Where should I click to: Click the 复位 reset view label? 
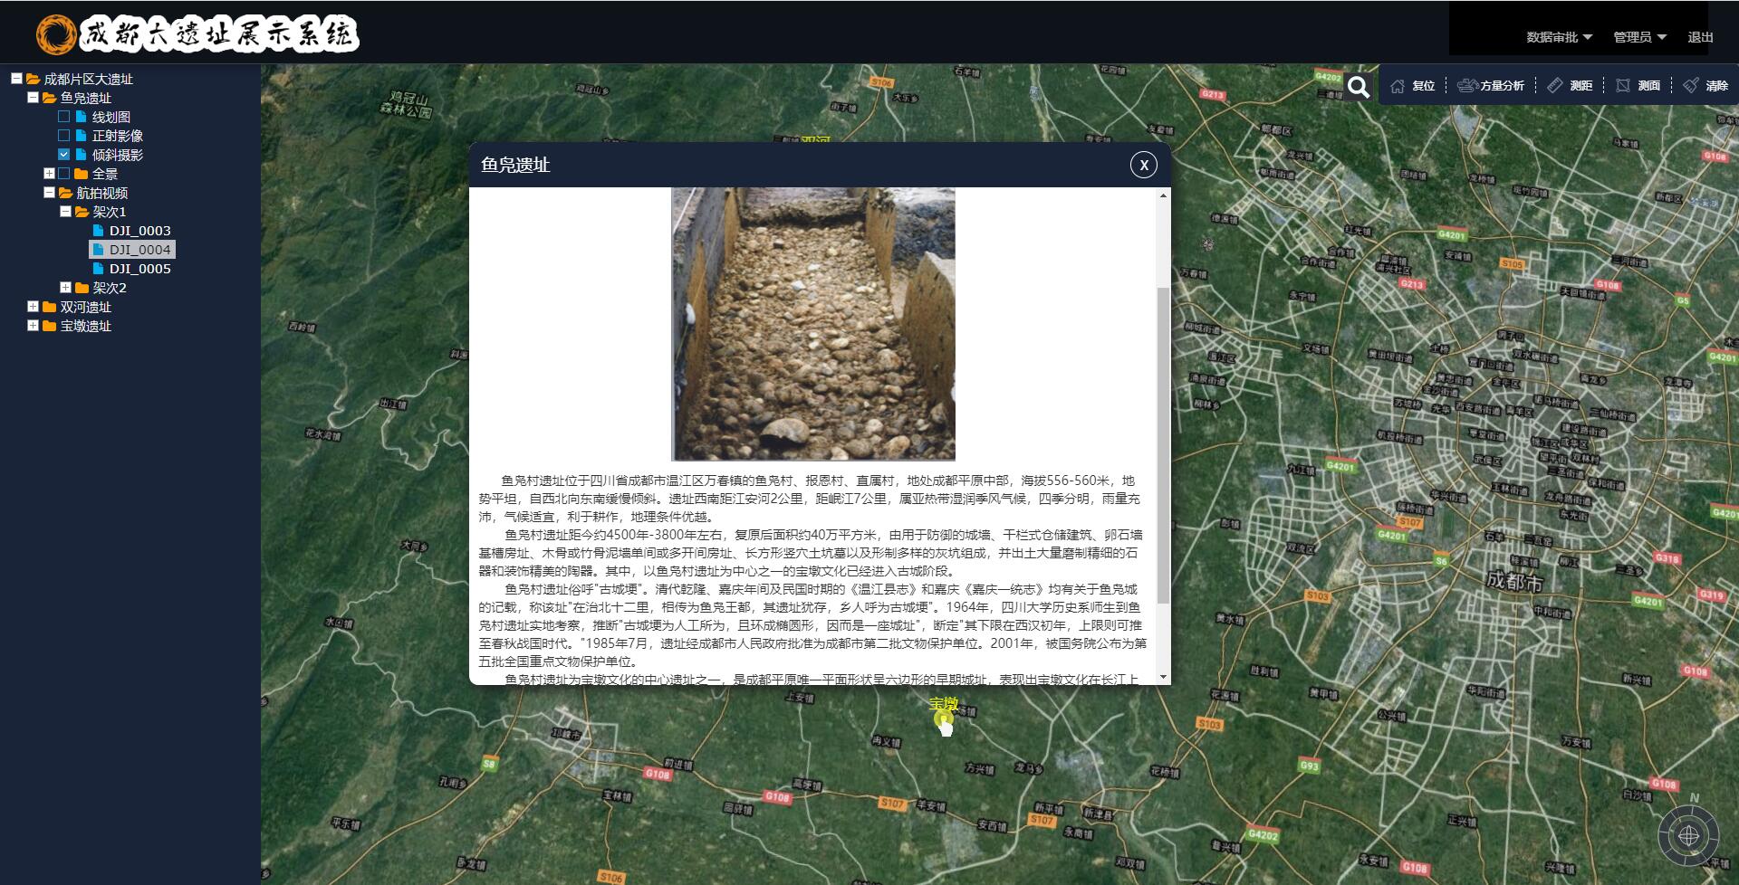tap(1424, 86)
